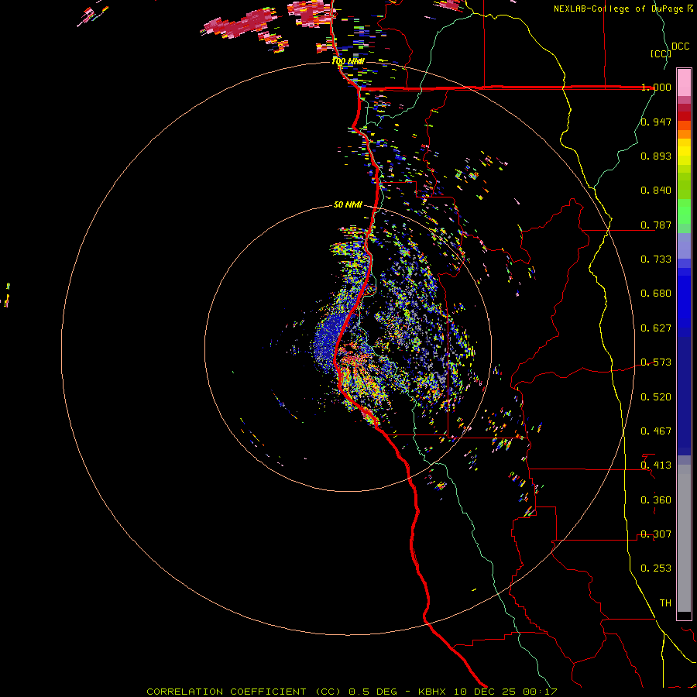The image size is (697, 697).
Task: Click the [CC] product label
Action: point(661,53)
